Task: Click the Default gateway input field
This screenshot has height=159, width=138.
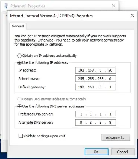Action: pyautogui.click(x=95, y=87)
